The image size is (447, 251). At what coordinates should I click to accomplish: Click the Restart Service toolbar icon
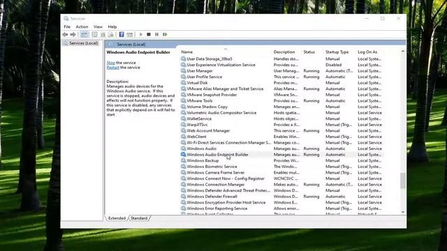(x=165, y=34)
